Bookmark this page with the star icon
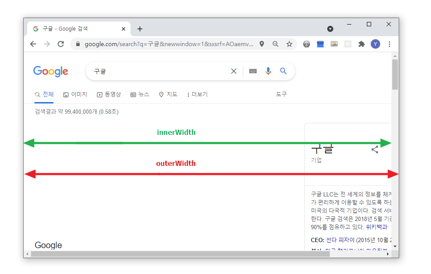Screen dimensions: 431x274 coord(289,44)
